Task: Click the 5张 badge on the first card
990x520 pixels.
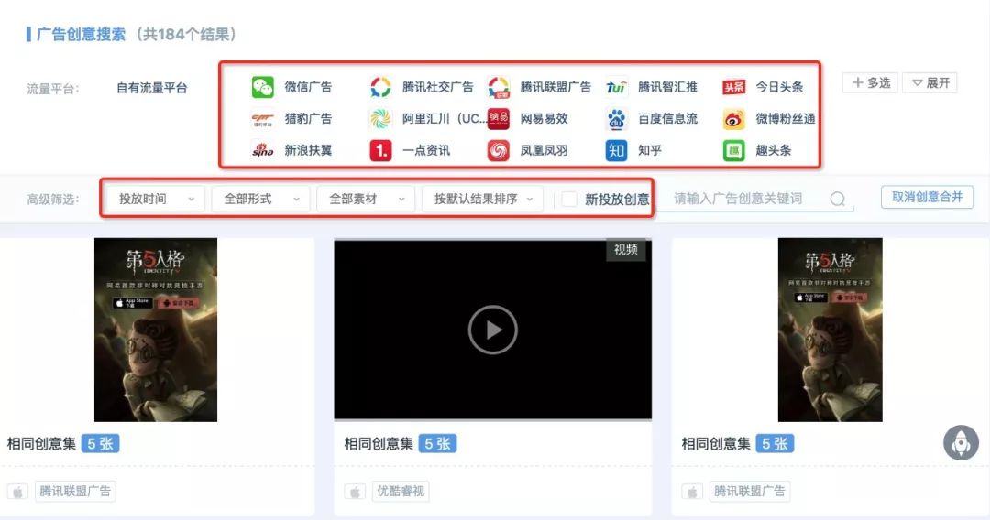Action: click(101, 444)
